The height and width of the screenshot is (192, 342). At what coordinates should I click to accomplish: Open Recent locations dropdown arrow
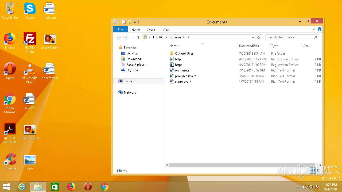tap(132, 37)
